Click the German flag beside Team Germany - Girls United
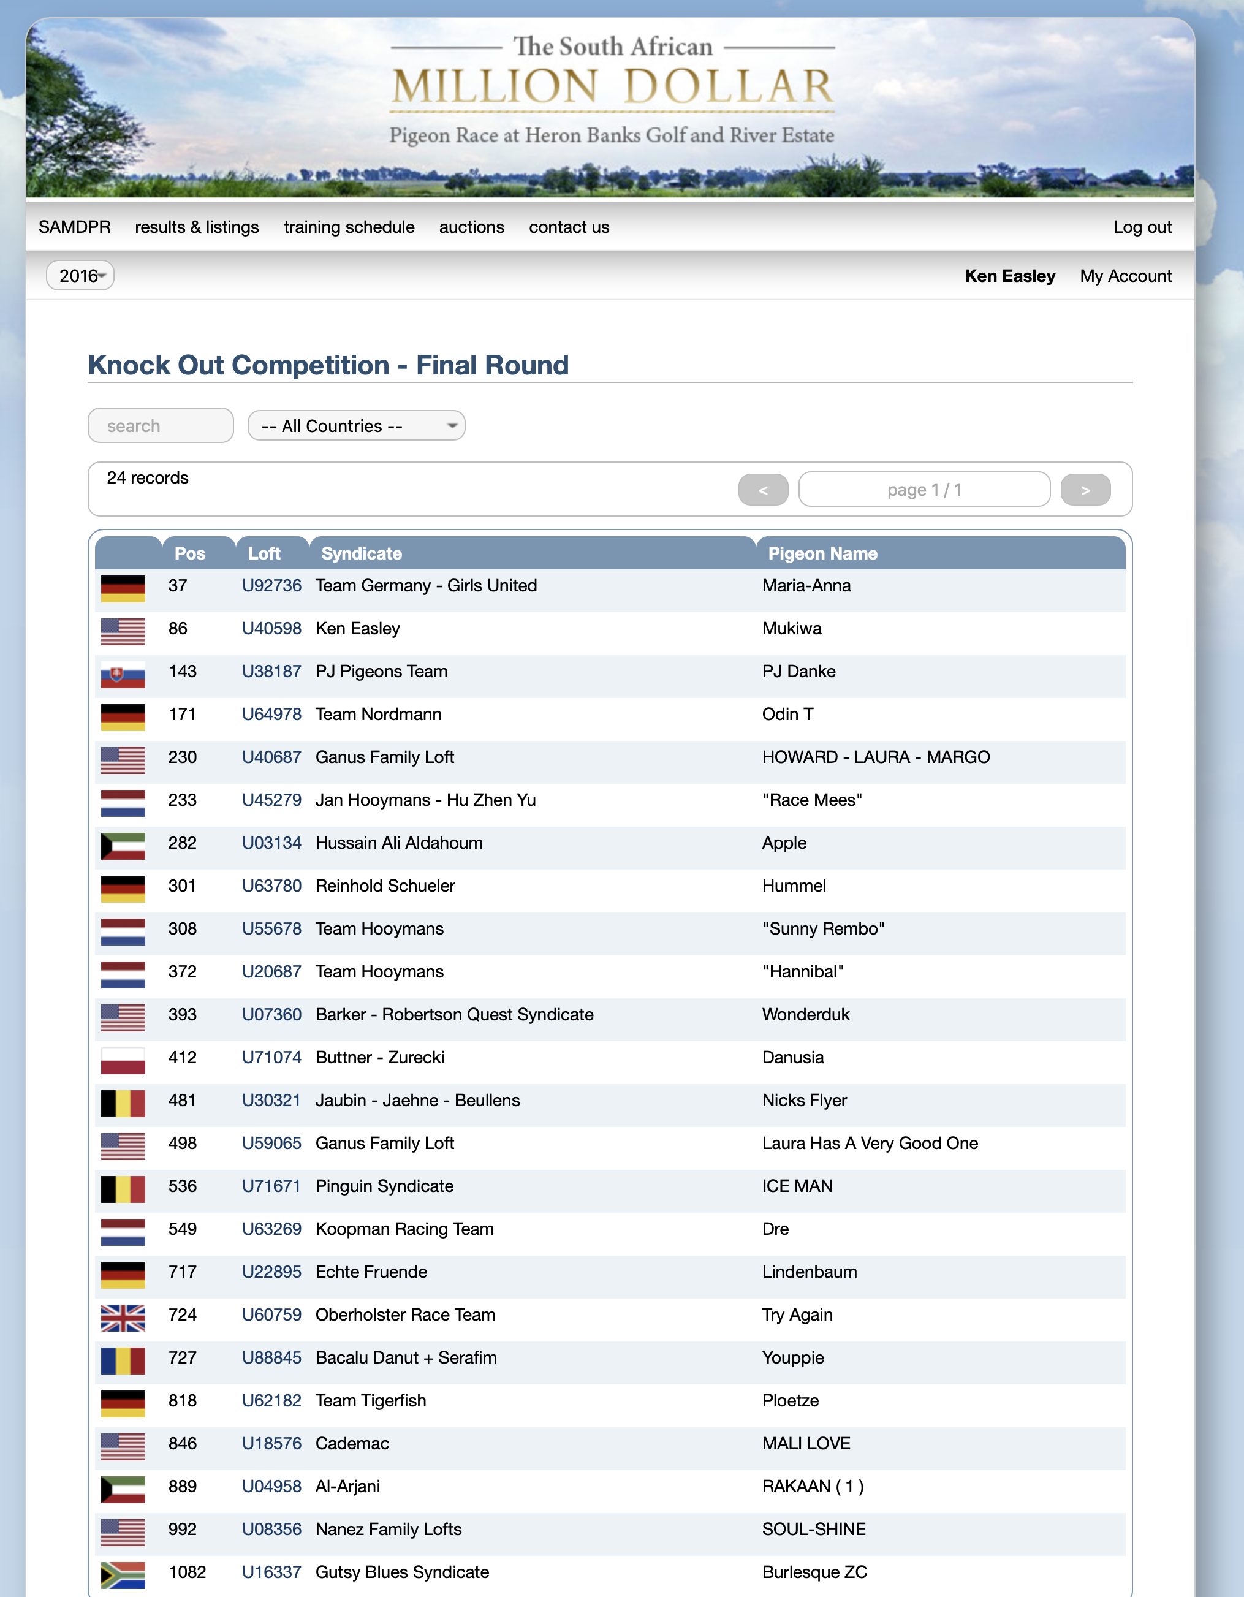The height and width of the screenshot is (1597, 1244). (123, 588)
